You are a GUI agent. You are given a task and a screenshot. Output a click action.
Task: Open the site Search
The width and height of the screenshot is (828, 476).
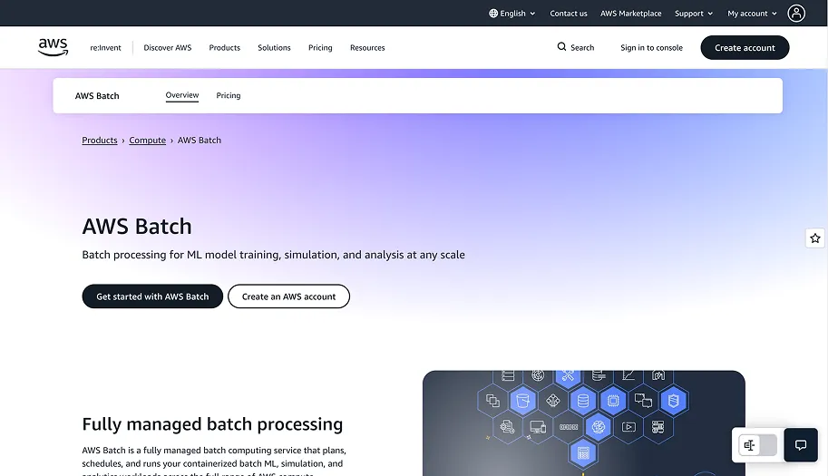[576, 47]
